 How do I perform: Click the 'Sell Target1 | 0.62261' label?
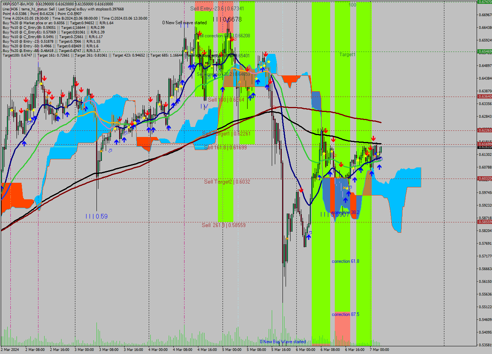(226, 134)
